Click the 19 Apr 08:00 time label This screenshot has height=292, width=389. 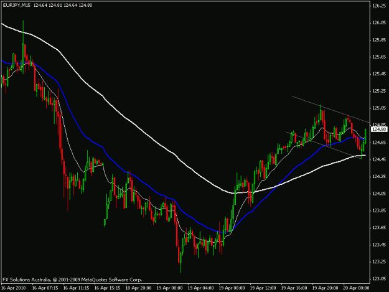(x=232, y=288)
